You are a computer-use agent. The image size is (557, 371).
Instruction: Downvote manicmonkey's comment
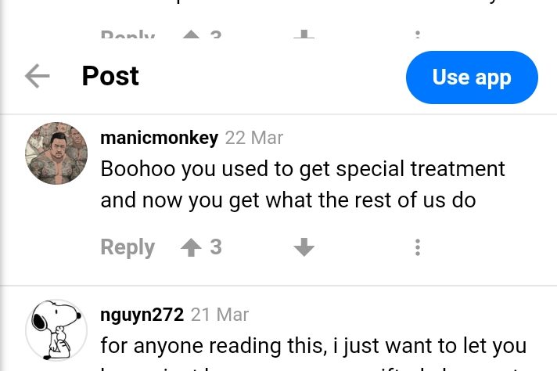304,247
